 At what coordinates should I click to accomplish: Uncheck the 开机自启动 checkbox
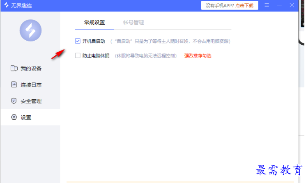78,41
